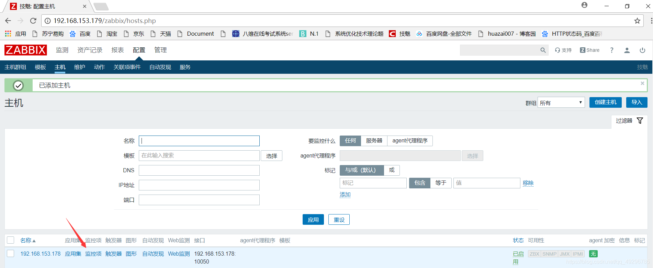Click the ZABBIX logo
Screen dimensions: 653x268
26,50
